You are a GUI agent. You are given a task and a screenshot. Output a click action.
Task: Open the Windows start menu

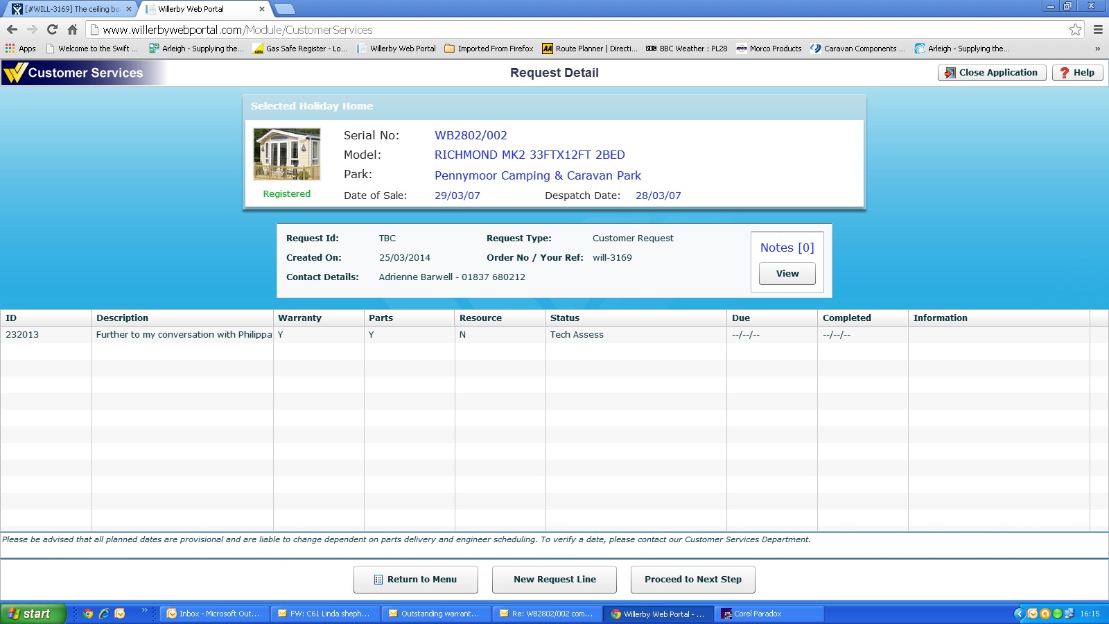pyautogui.click(x=33, y=614)
